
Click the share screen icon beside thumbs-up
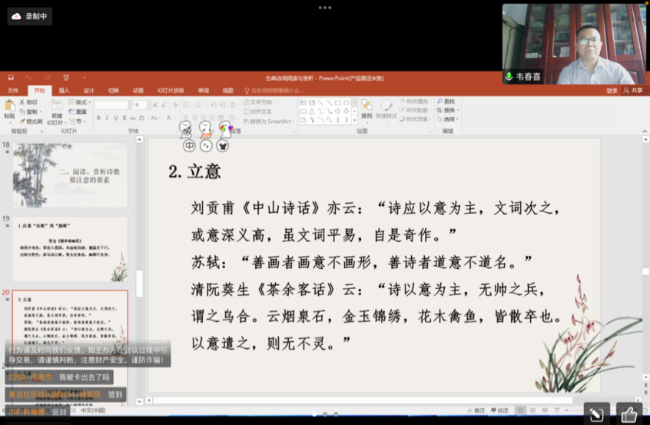tap(595, 415)
